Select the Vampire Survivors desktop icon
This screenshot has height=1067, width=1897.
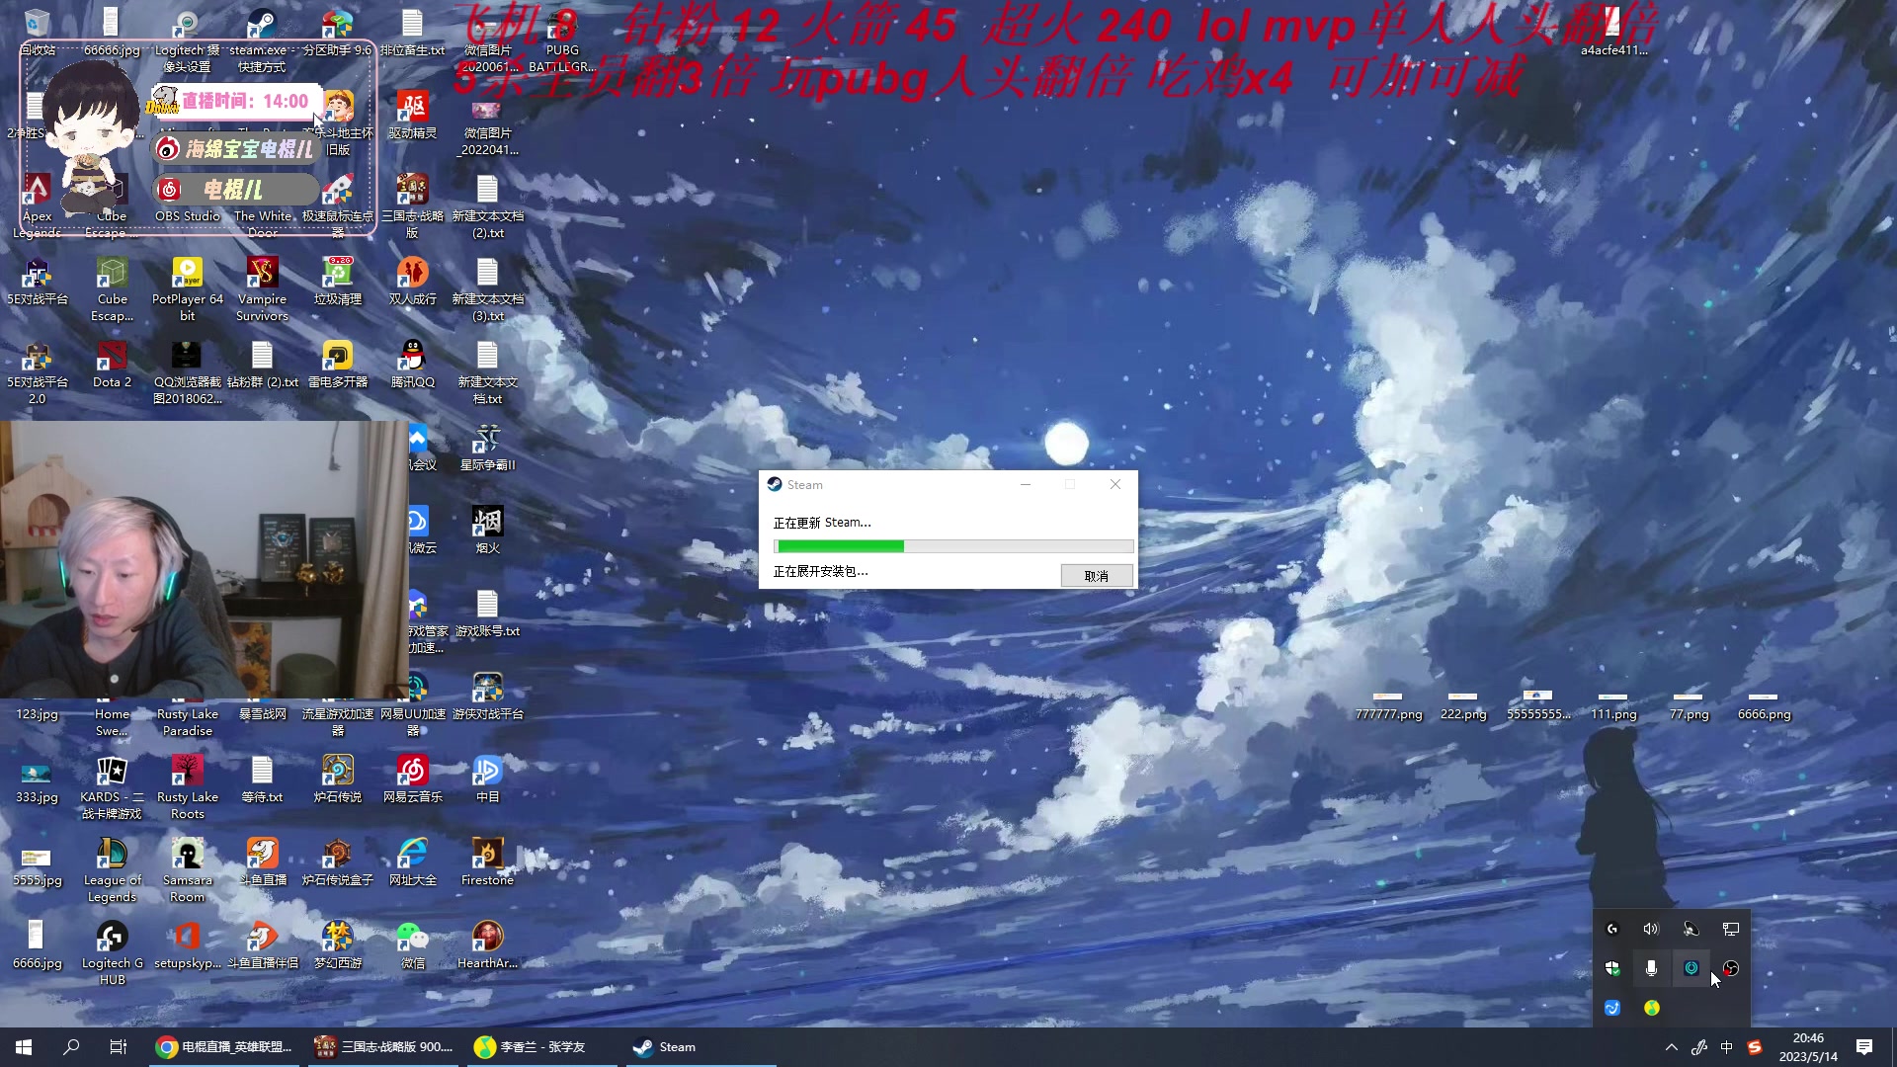pos(262,288)
